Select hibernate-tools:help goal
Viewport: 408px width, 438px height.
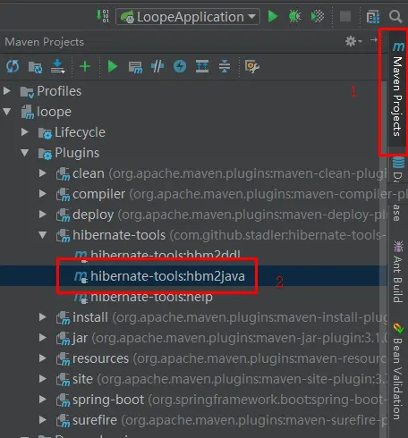(x=151, y=297)
